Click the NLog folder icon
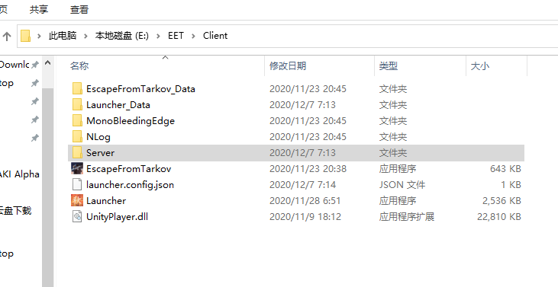The height and width of the screenshot is (287, 558). pyautogui.click(x=77, y=136)
